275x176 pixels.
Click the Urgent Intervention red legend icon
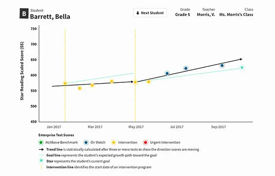(145, 143)
